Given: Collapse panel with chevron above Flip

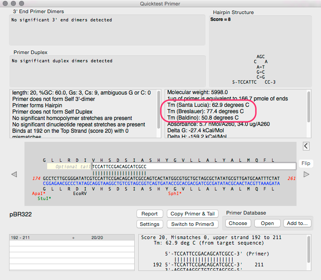Looking at the screenshot, I should 306,146.
